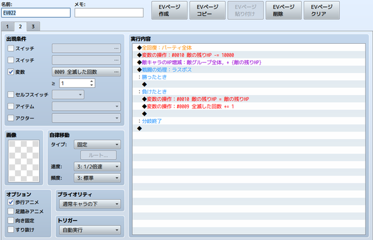
Task: Enable the アイテム condition checkbox
Action: (x=10, y=106)
